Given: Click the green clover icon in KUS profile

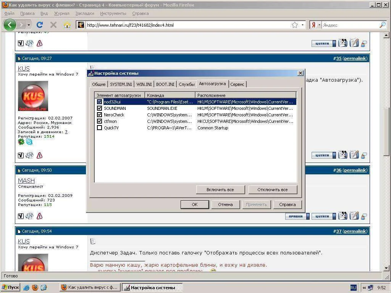Looking at the screenshot, I should click(21, 142).
